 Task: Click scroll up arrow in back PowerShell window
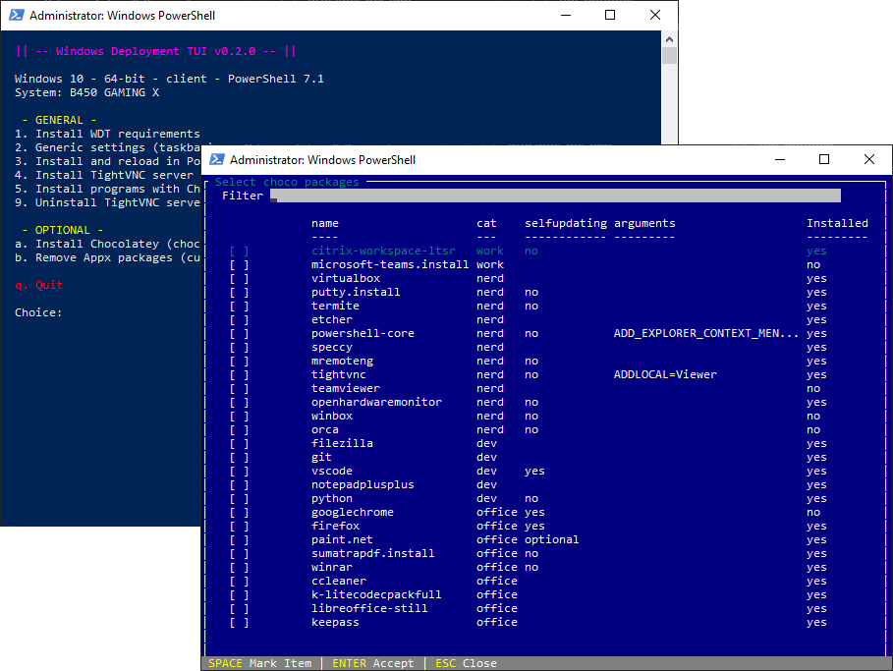(x=669, y=39)
